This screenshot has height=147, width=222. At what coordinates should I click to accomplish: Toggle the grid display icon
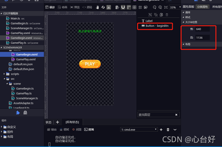click(x=134, y=7)
